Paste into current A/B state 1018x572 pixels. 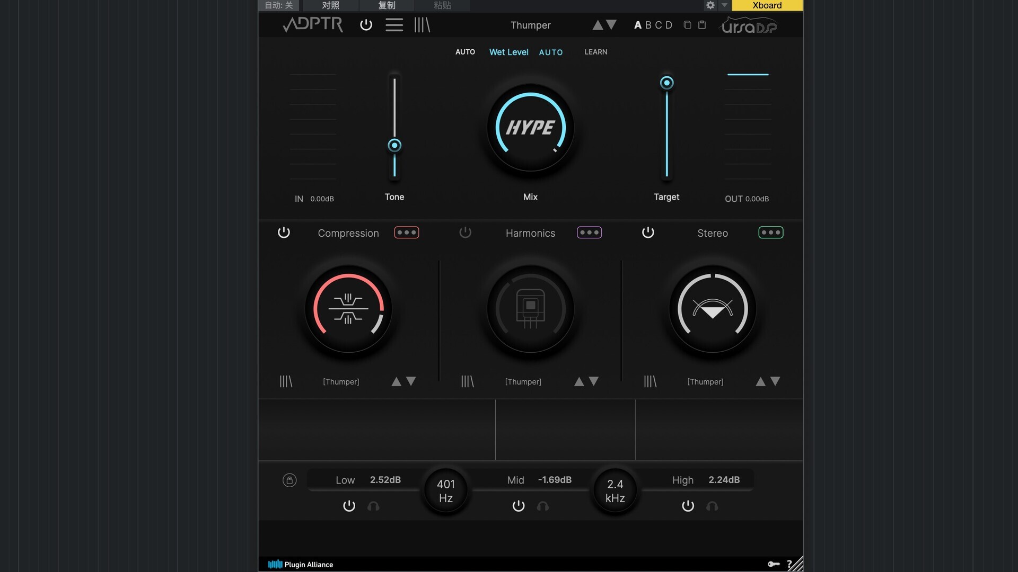point(702,25)
